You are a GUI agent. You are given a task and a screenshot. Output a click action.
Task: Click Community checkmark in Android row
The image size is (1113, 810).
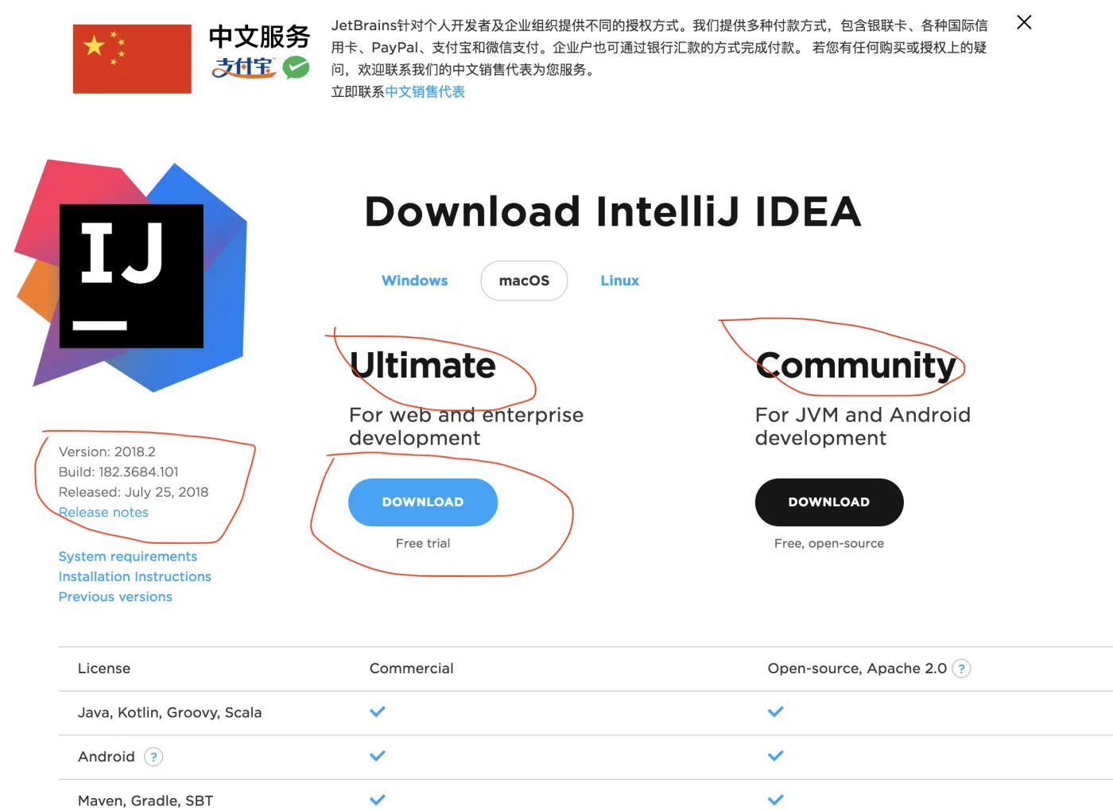pos(776,755)
